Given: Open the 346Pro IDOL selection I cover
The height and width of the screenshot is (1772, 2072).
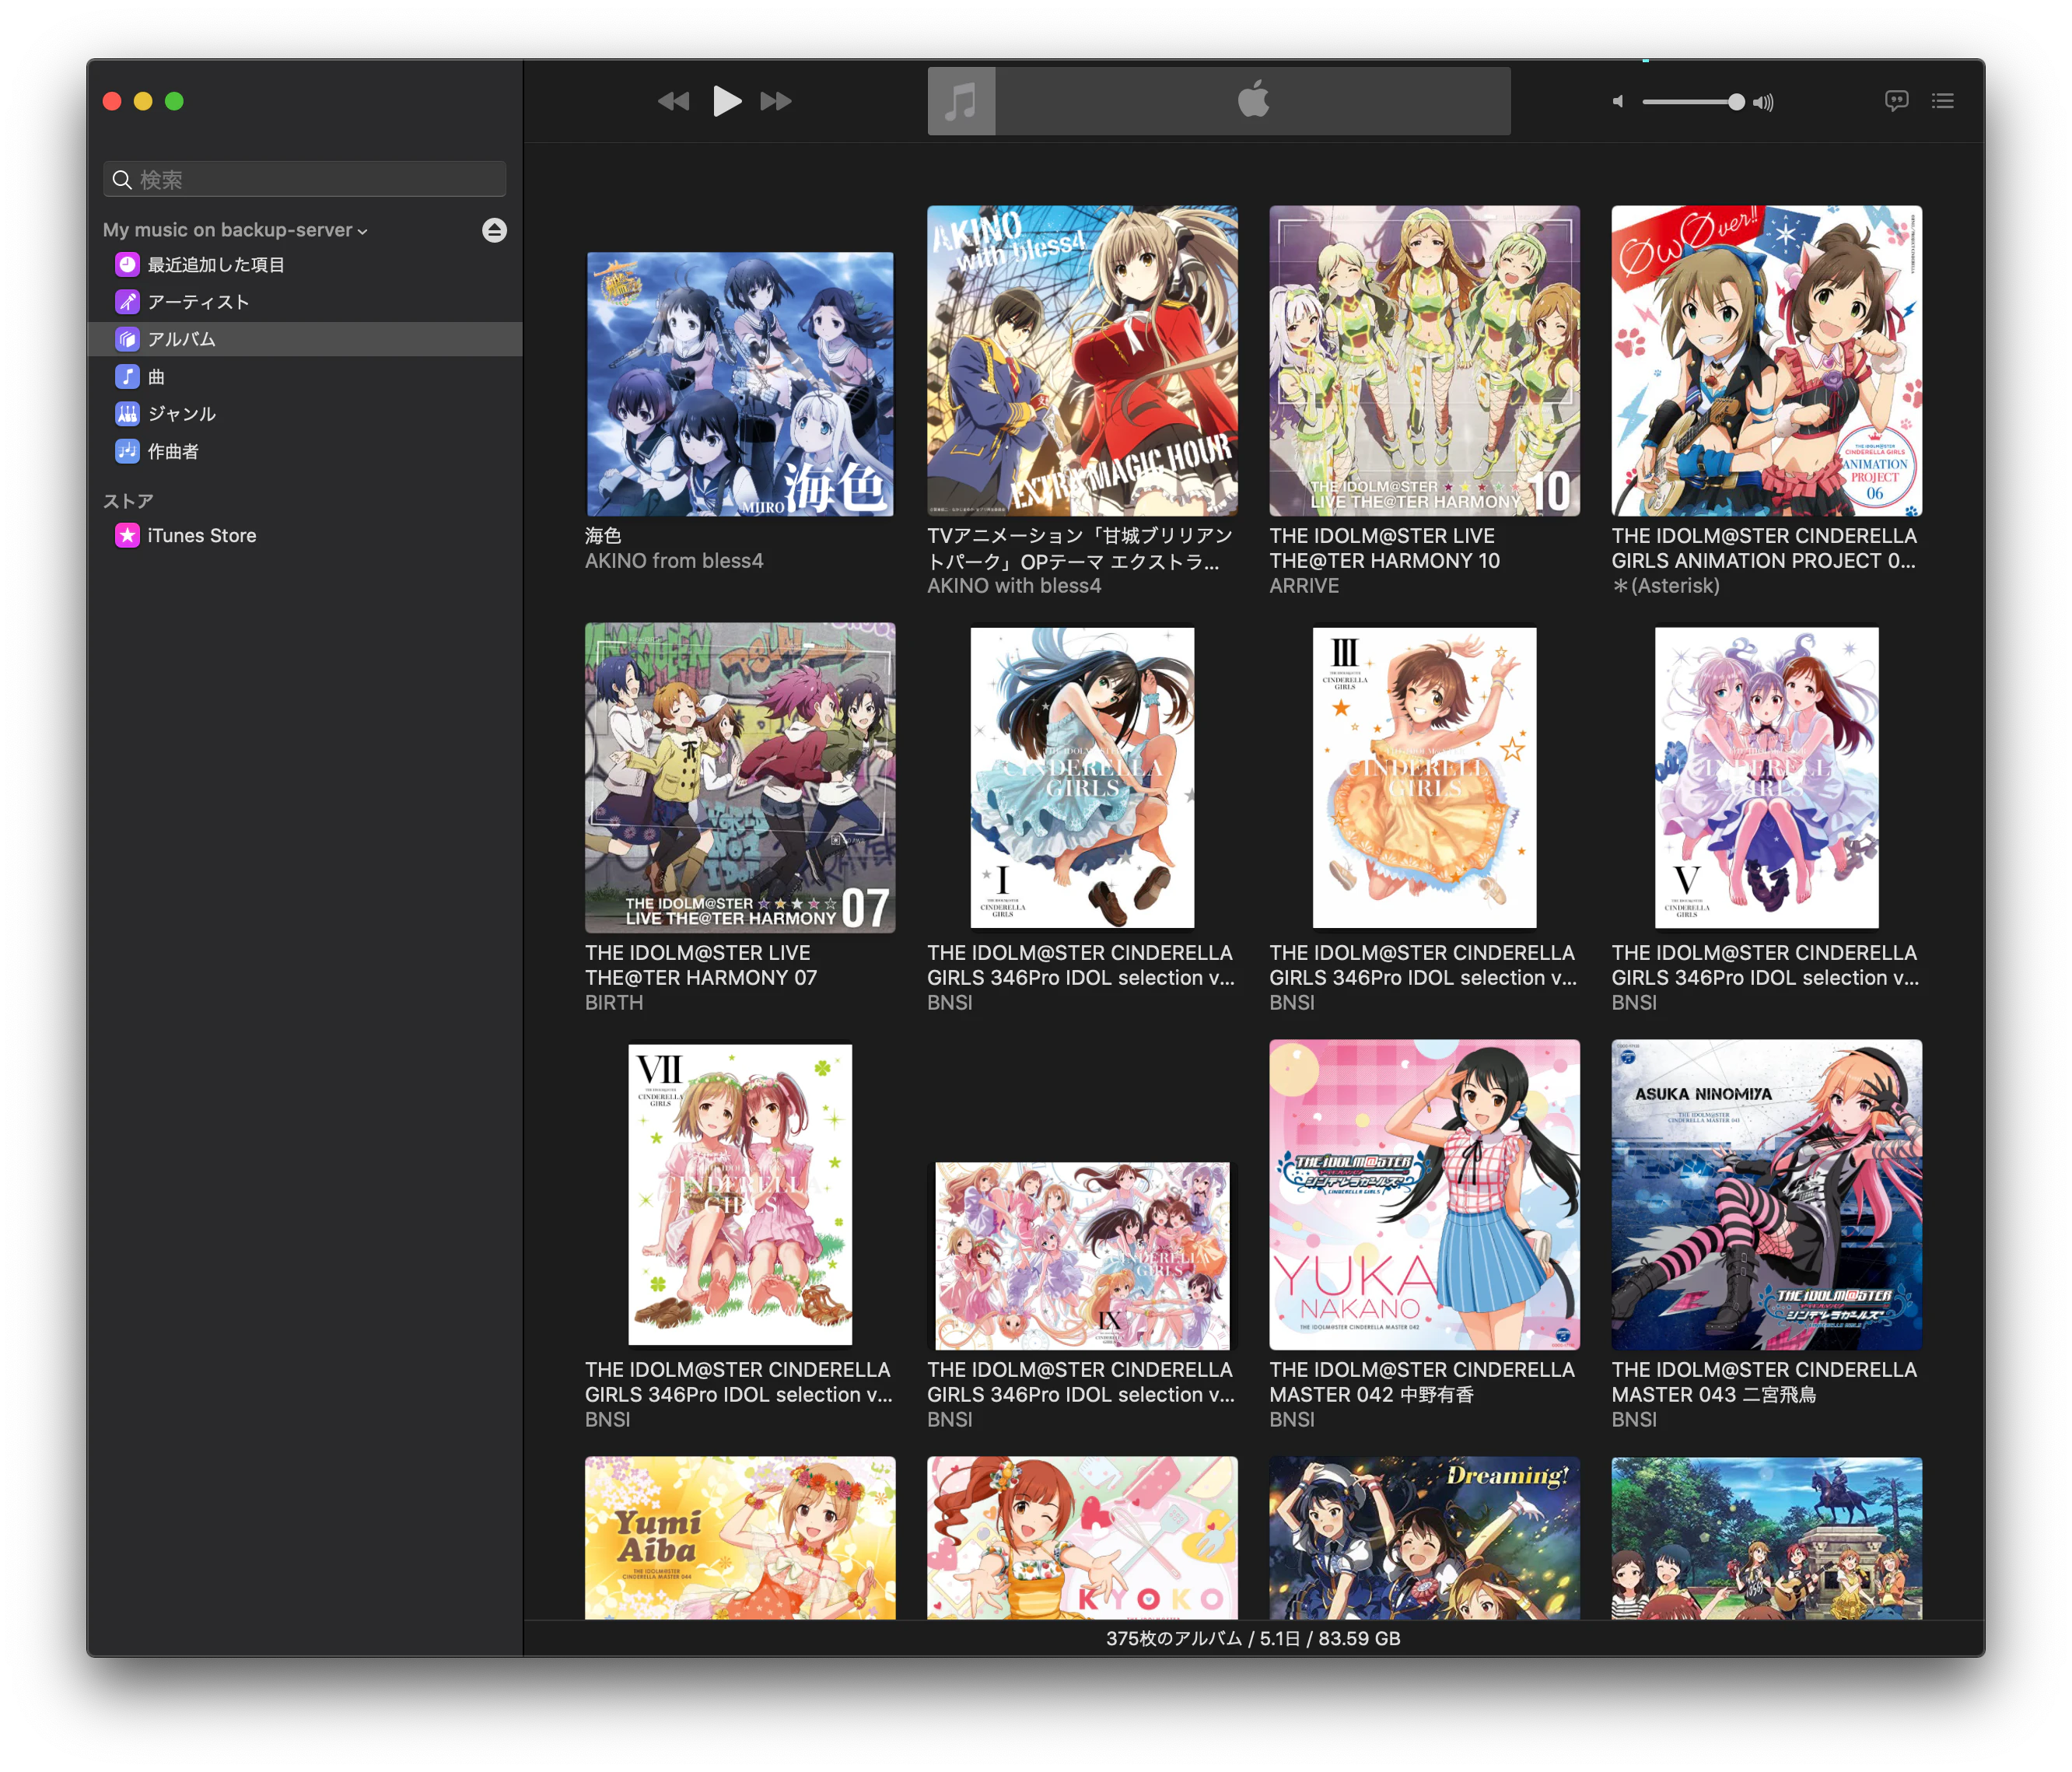Looking at the screenshot, I should coord(1082,778).
